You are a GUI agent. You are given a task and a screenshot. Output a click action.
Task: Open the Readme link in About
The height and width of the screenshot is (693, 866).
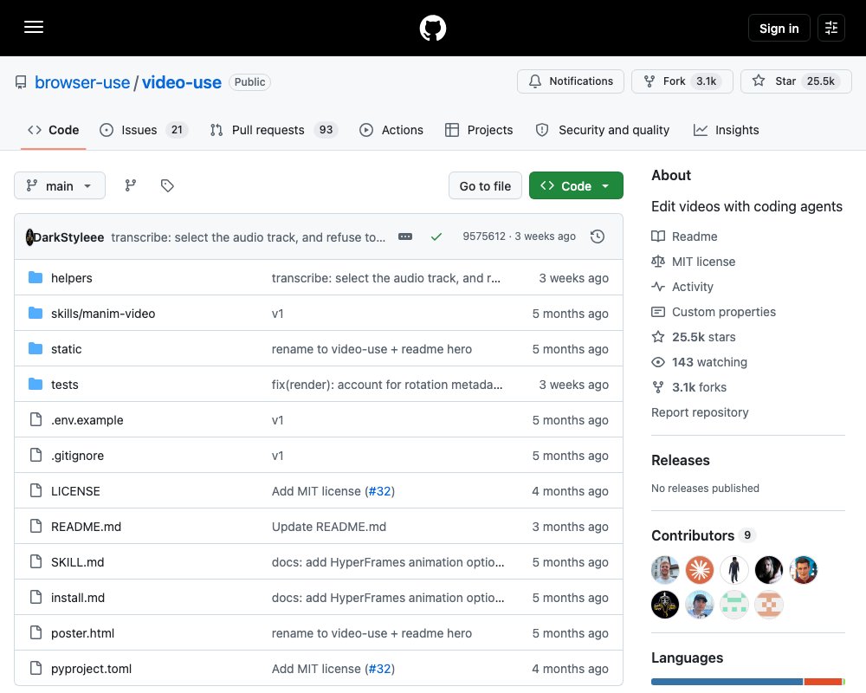tap(685, 236)
